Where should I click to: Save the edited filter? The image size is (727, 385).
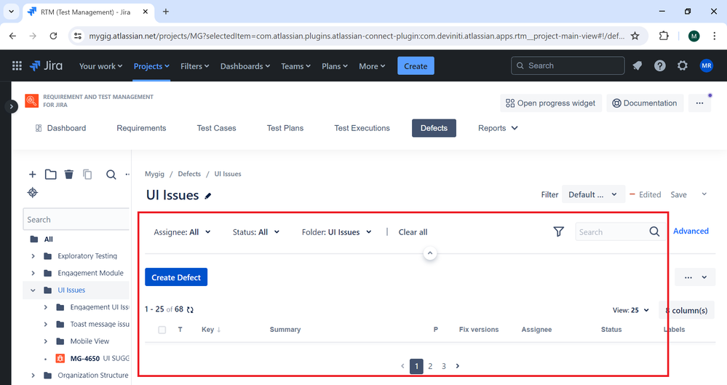click(x=678, y=195)
